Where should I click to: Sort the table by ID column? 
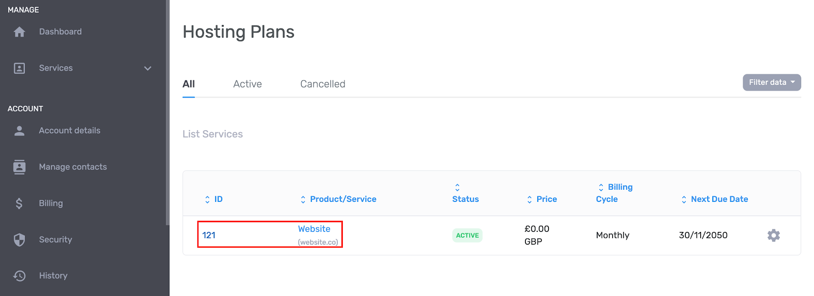coord(214,199)
